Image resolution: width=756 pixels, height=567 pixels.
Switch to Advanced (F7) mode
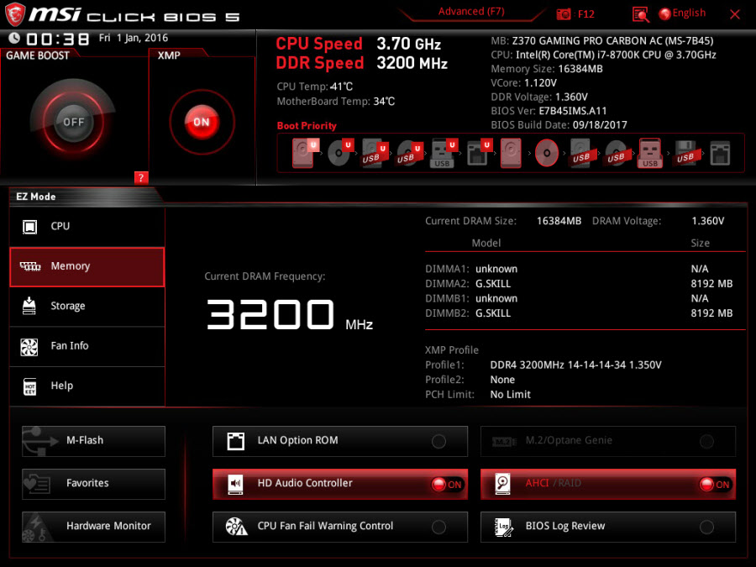point(472,12)
